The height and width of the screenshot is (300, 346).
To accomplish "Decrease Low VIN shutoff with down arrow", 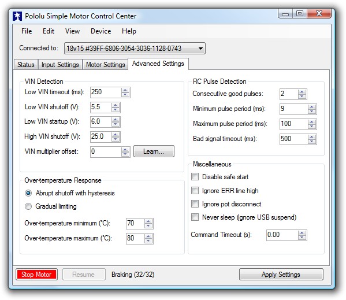I will [116, 109].
